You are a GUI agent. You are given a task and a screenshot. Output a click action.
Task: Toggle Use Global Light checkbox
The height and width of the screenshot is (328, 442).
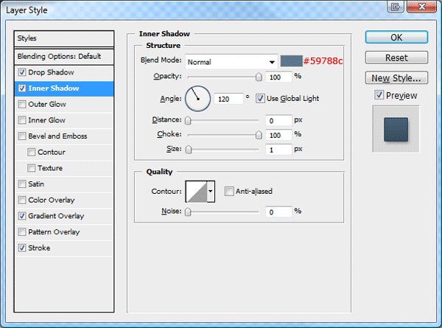(x=260, y=99)
